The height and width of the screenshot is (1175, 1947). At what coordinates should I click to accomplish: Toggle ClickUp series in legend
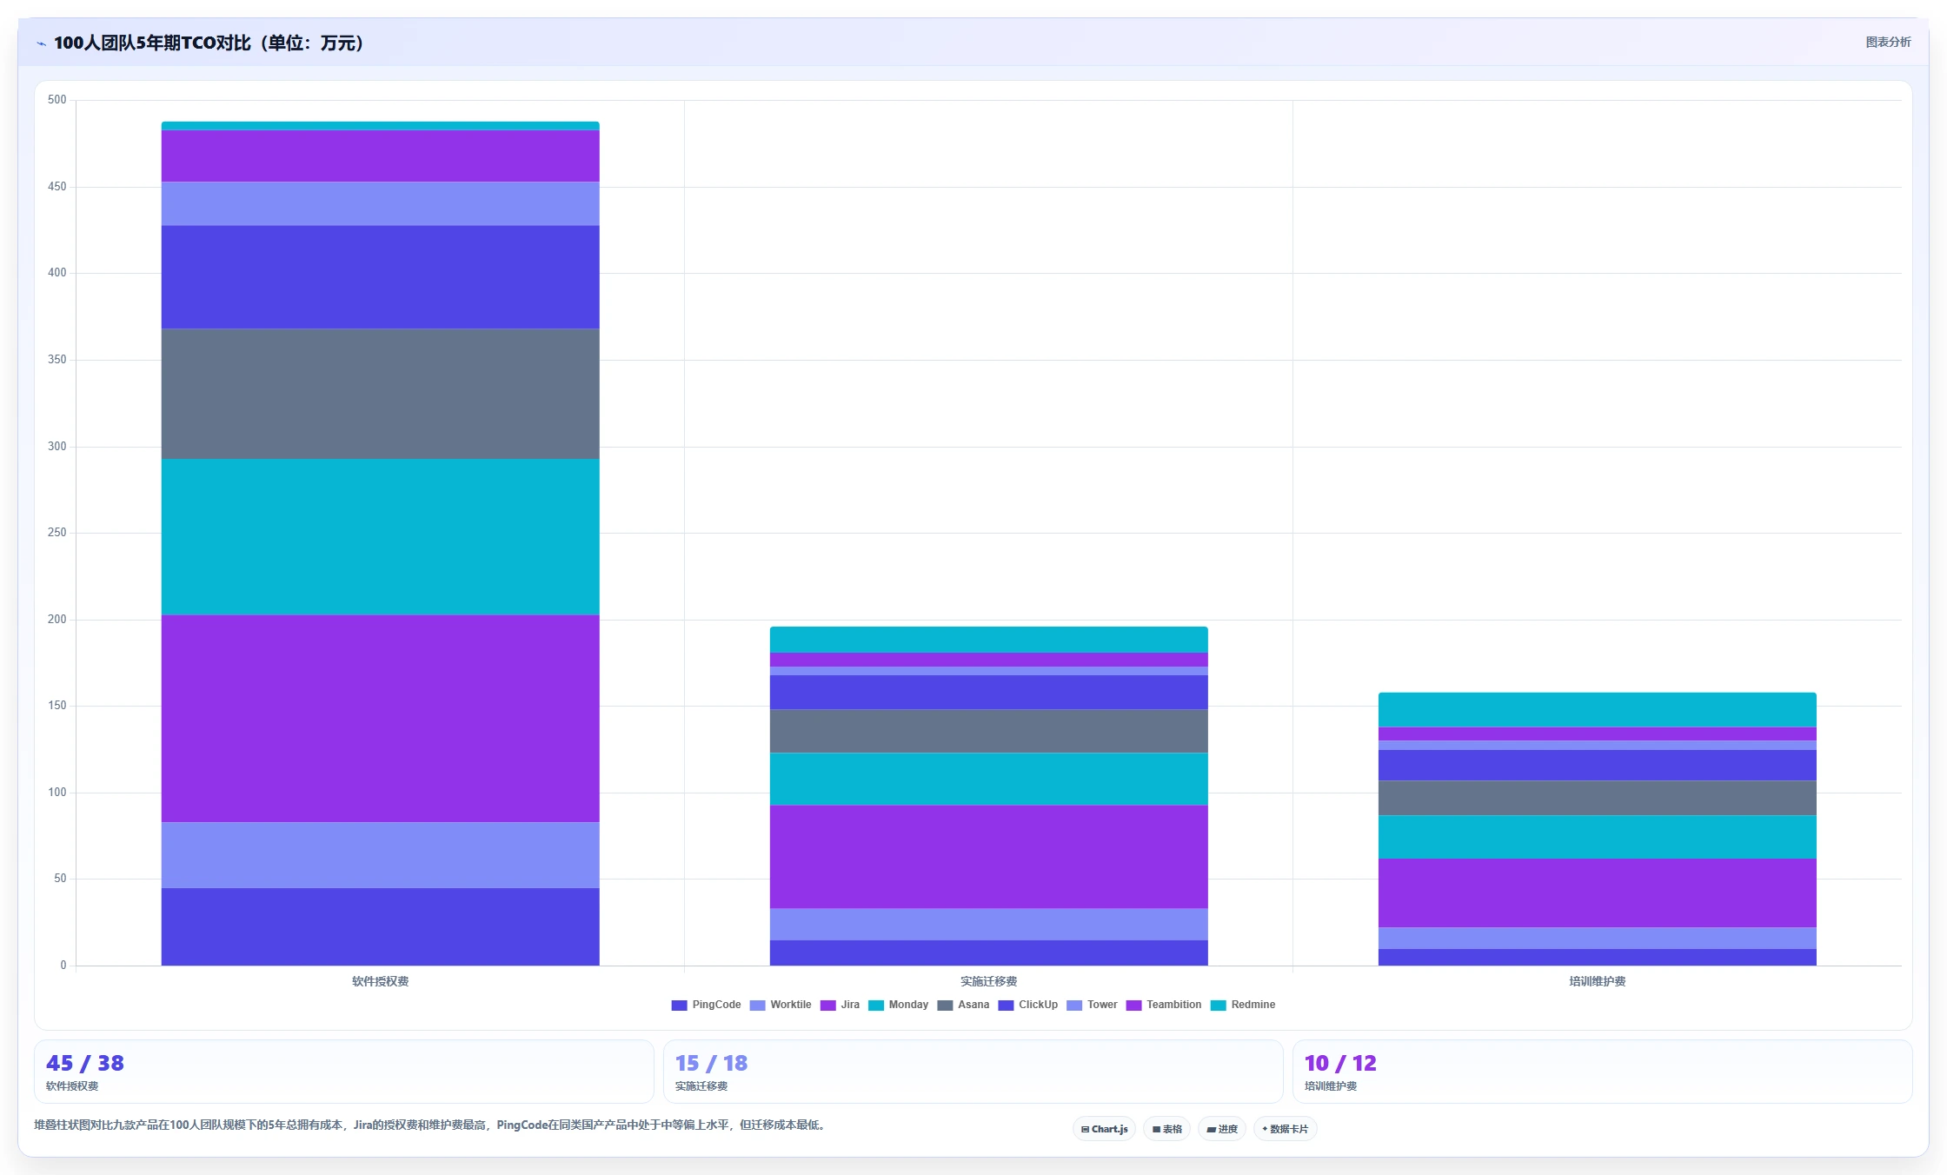tap(1027, 1005)
